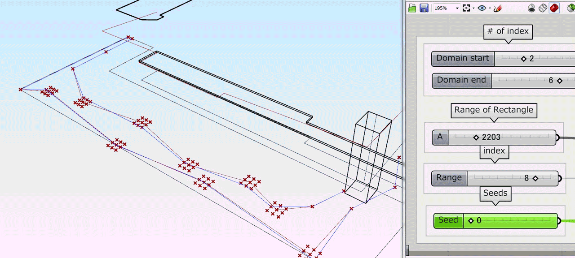Click the green preview selected objects icon
575x258 pixels.
pos(571,8)
